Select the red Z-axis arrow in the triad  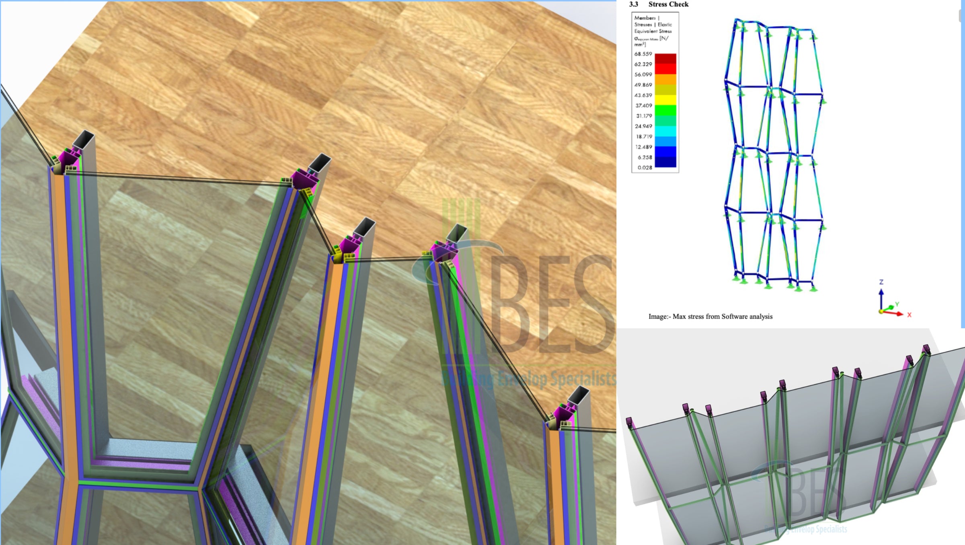pos(881,293)
